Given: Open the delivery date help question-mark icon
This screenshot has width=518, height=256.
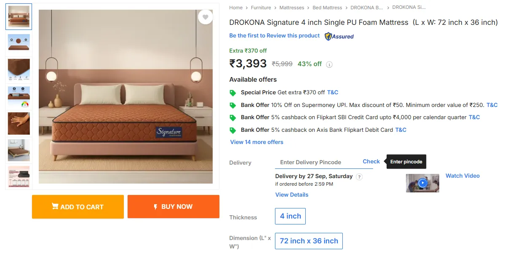Looking at the screenshot, I should [x=359, y=177].
